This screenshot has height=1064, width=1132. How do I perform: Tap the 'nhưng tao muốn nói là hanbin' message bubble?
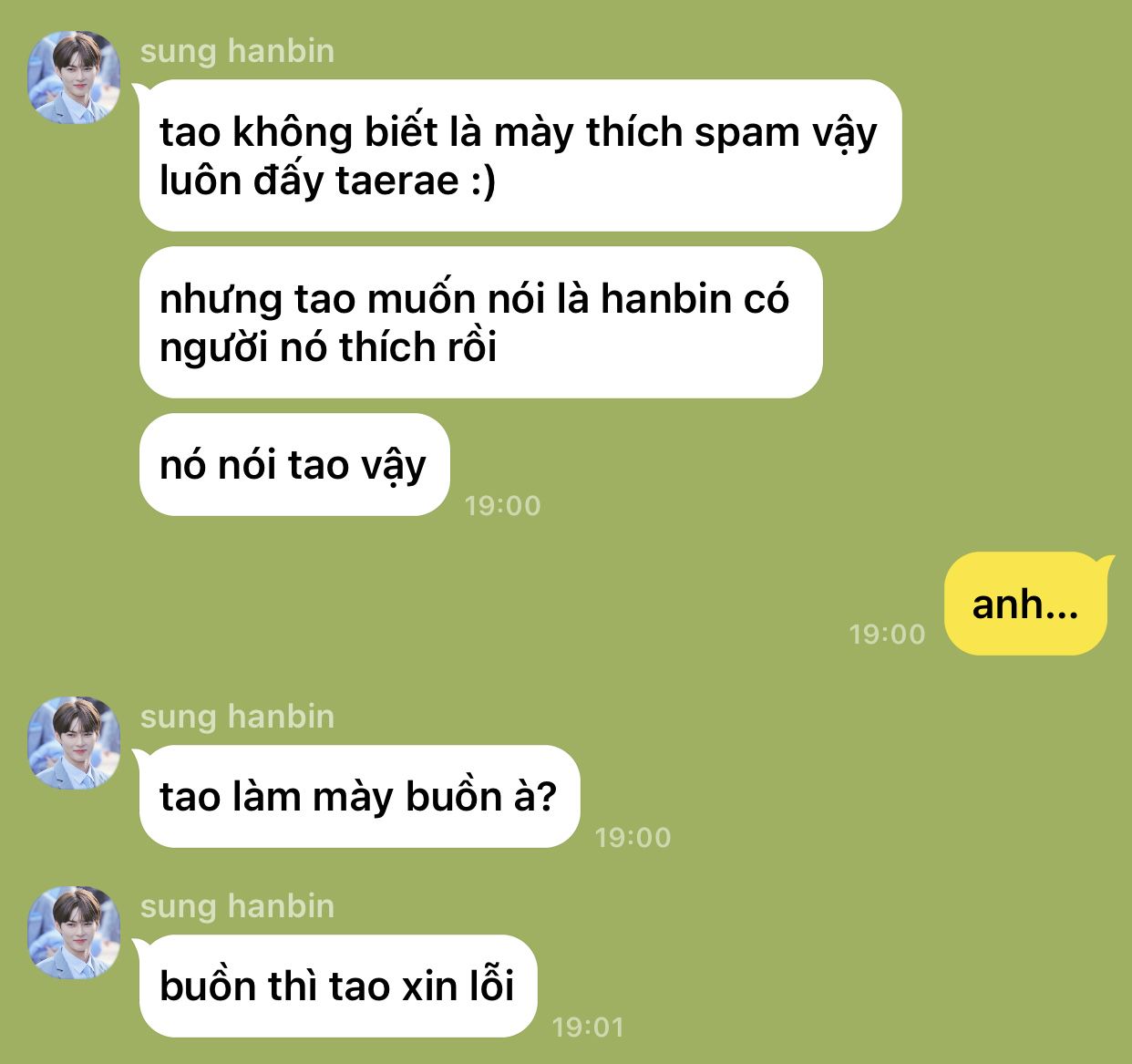point(480,323)
